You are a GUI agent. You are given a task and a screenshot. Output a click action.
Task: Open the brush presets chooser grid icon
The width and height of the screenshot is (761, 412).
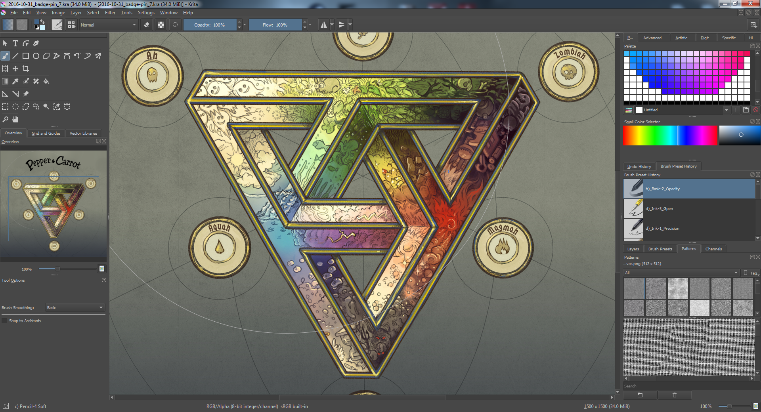pyautogui.click(x=71, y=25)
